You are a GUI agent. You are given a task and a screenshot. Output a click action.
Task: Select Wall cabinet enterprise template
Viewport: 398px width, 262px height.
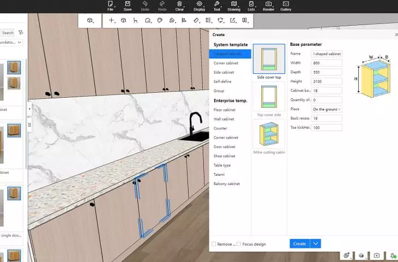tap(224, 119)
